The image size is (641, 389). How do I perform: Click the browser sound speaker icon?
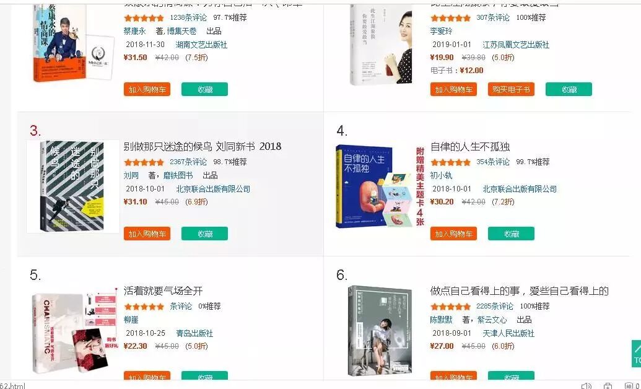(x=586, y=386)
